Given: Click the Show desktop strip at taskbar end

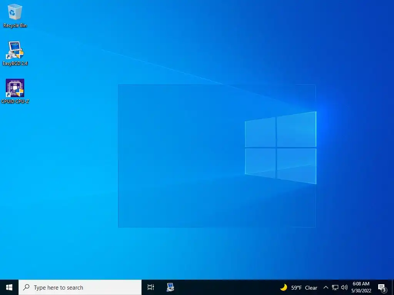Looking at the screenshot, I should point(393,287).
